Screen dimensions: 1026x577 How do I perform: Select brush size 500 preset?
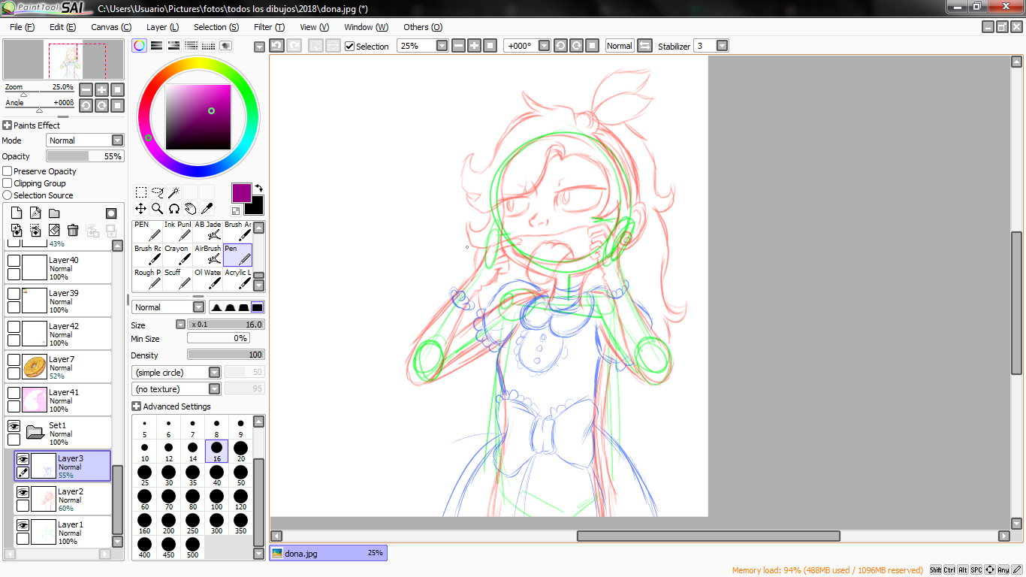pos(192,548)
